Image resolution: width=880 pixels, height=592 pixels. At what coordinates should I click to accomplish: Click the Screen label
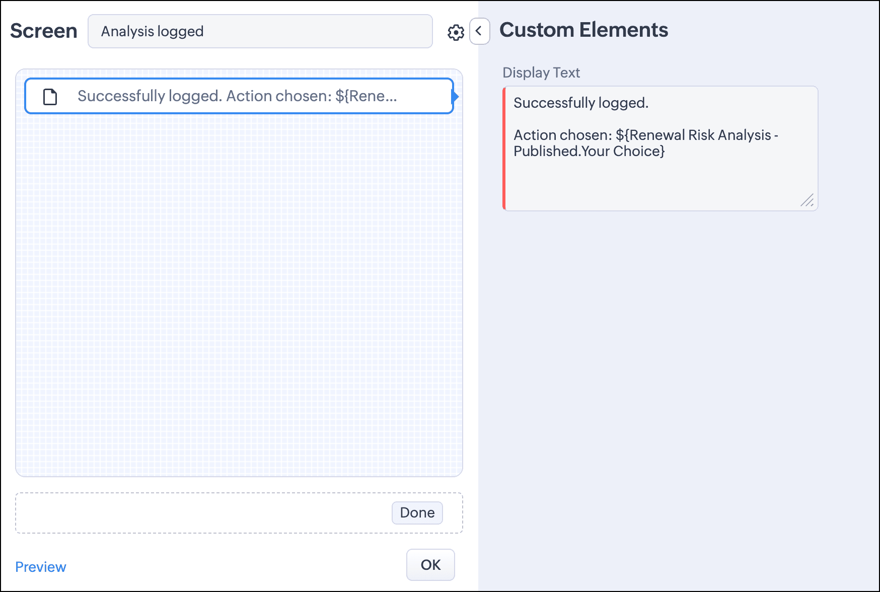coord(44,31)
